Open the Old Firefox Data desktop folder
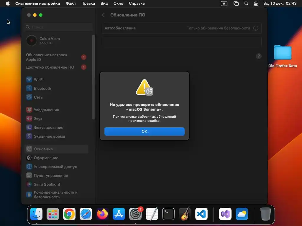 coord(283,56)
